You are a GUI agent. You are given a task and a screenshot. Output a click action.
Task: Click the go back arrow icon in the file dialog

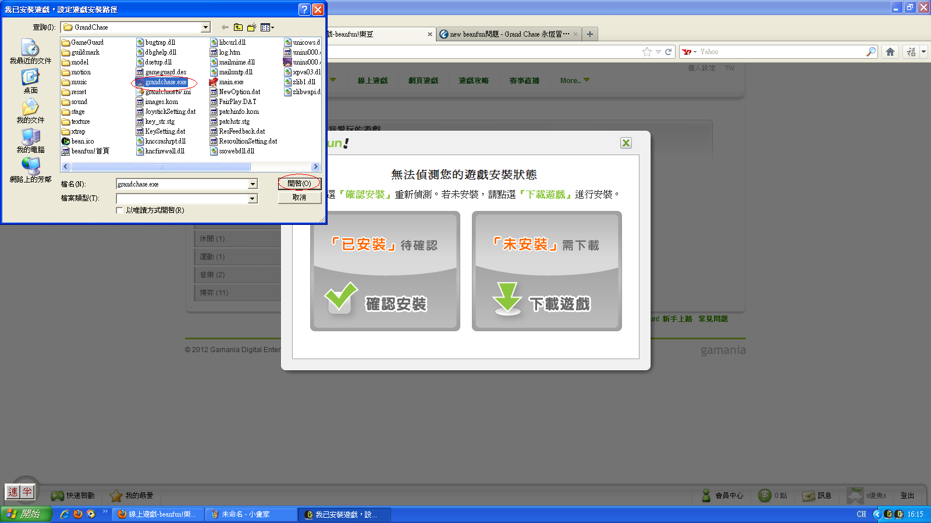click(x=225, y=27)
